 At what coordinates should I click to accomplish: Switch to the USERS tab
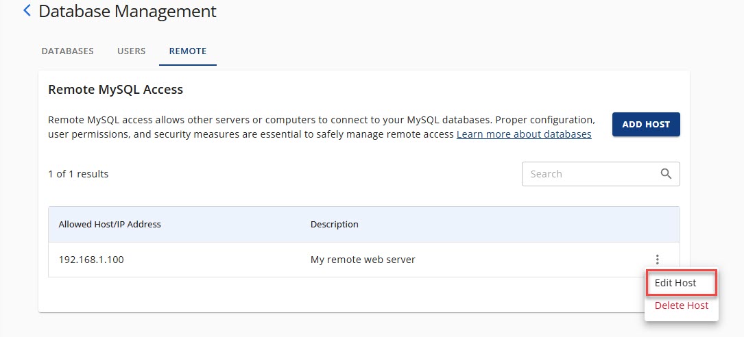(x=132, y=51)
